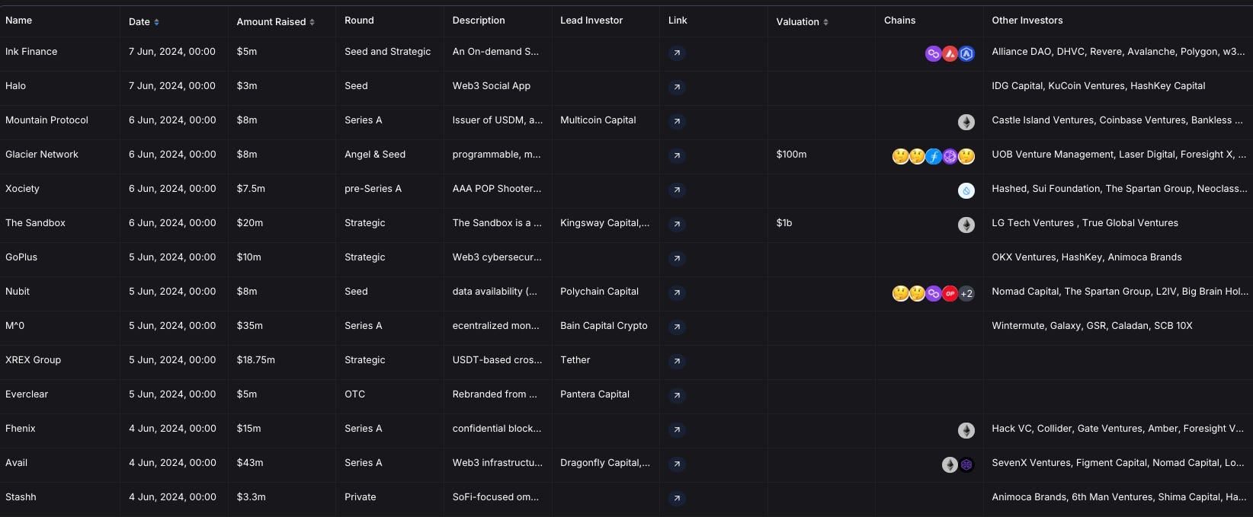Click the pre-Series A round cell
1253x517 pixels.
[373, 189]
